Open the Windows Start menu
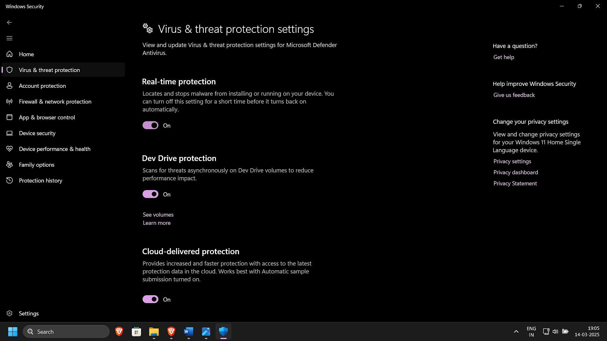This screenshot has height=341, width=607. [13, 332]
